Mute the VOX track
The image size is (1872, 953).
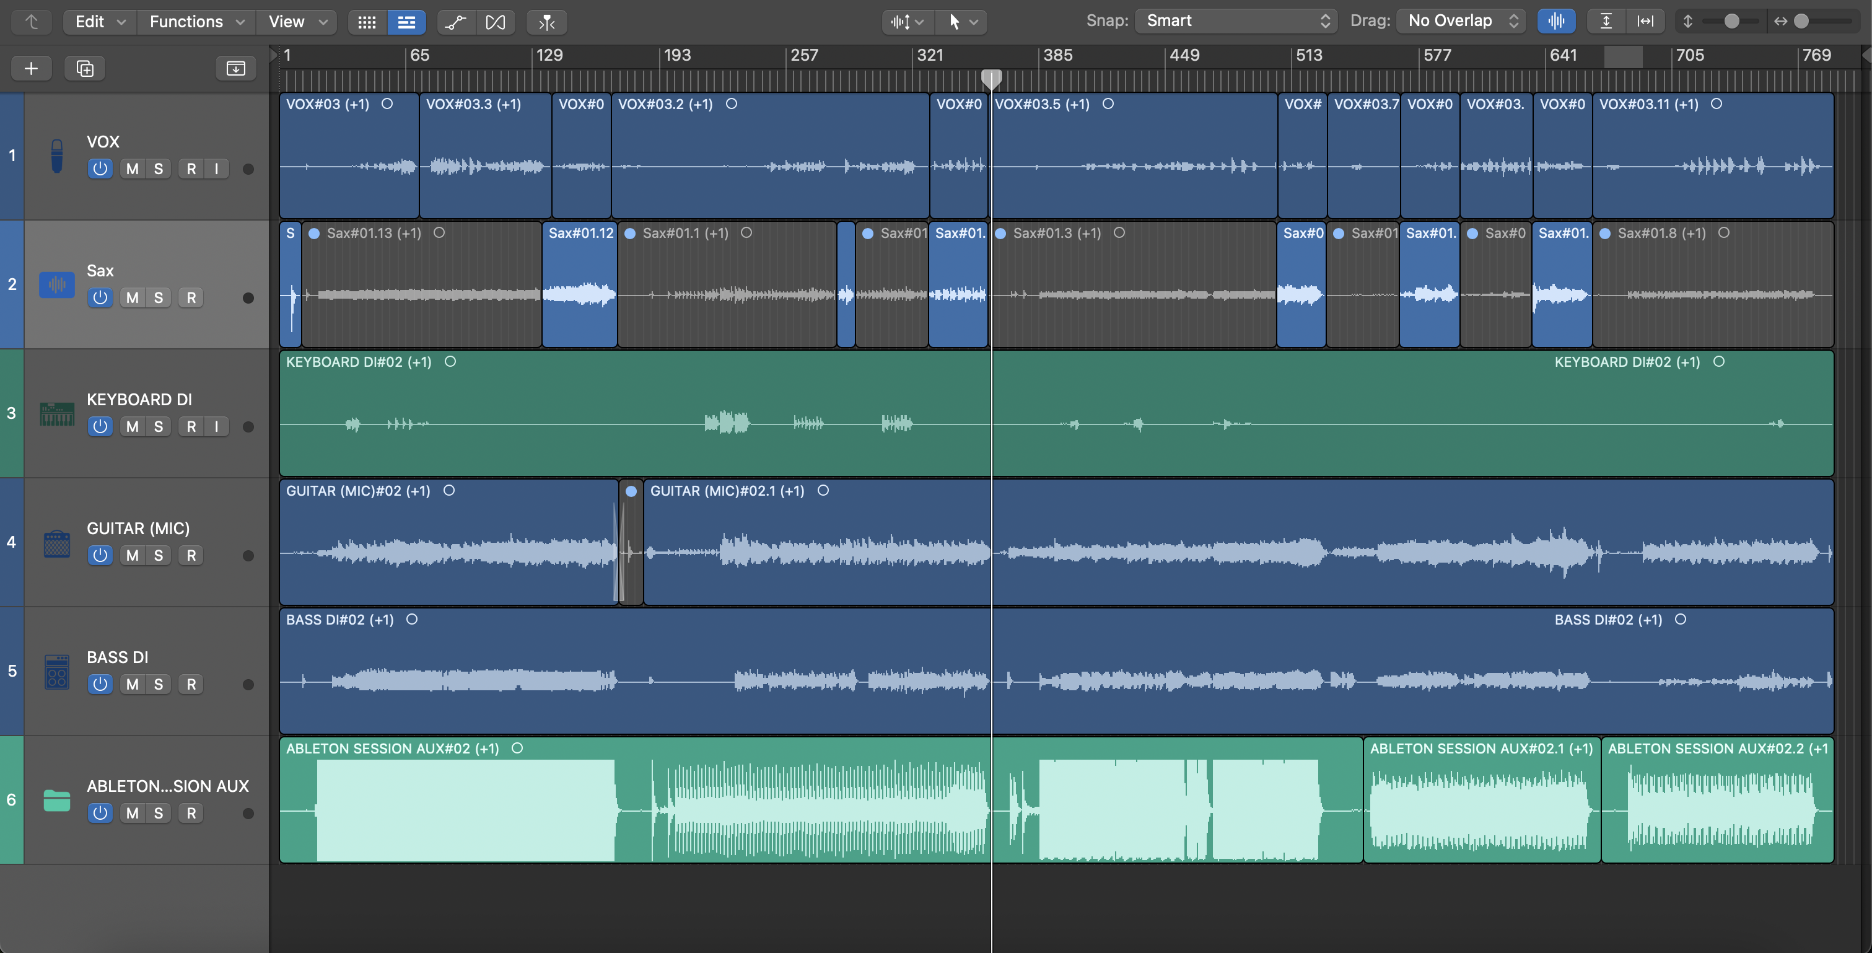point(133,169)
